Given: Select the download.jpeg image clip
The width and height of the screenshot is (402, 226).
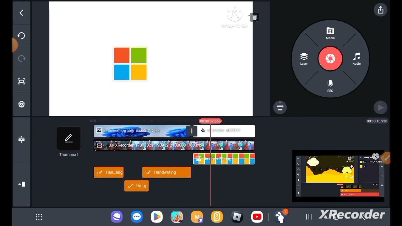Looking at the screenshot, I should [x=141, y=131].
